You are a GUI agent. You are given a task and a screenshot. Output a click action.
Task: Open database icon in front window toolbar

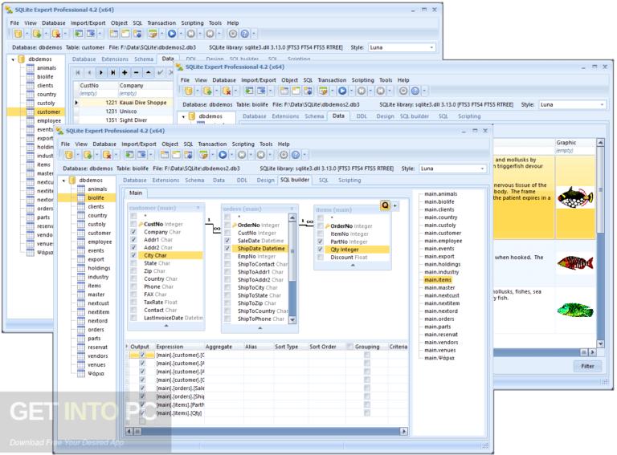click(x=69, y=155)
